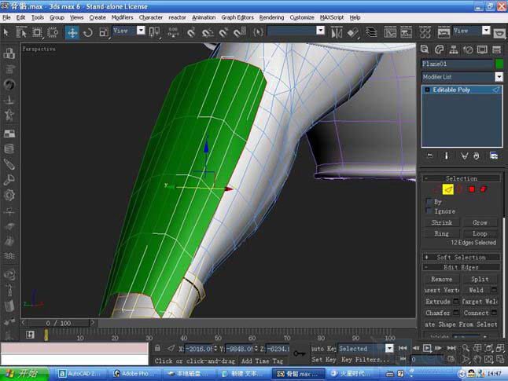This screenshot has width=508, height=381.
Task: Activate the Rotate tool
Action: [x=87, y=33]
